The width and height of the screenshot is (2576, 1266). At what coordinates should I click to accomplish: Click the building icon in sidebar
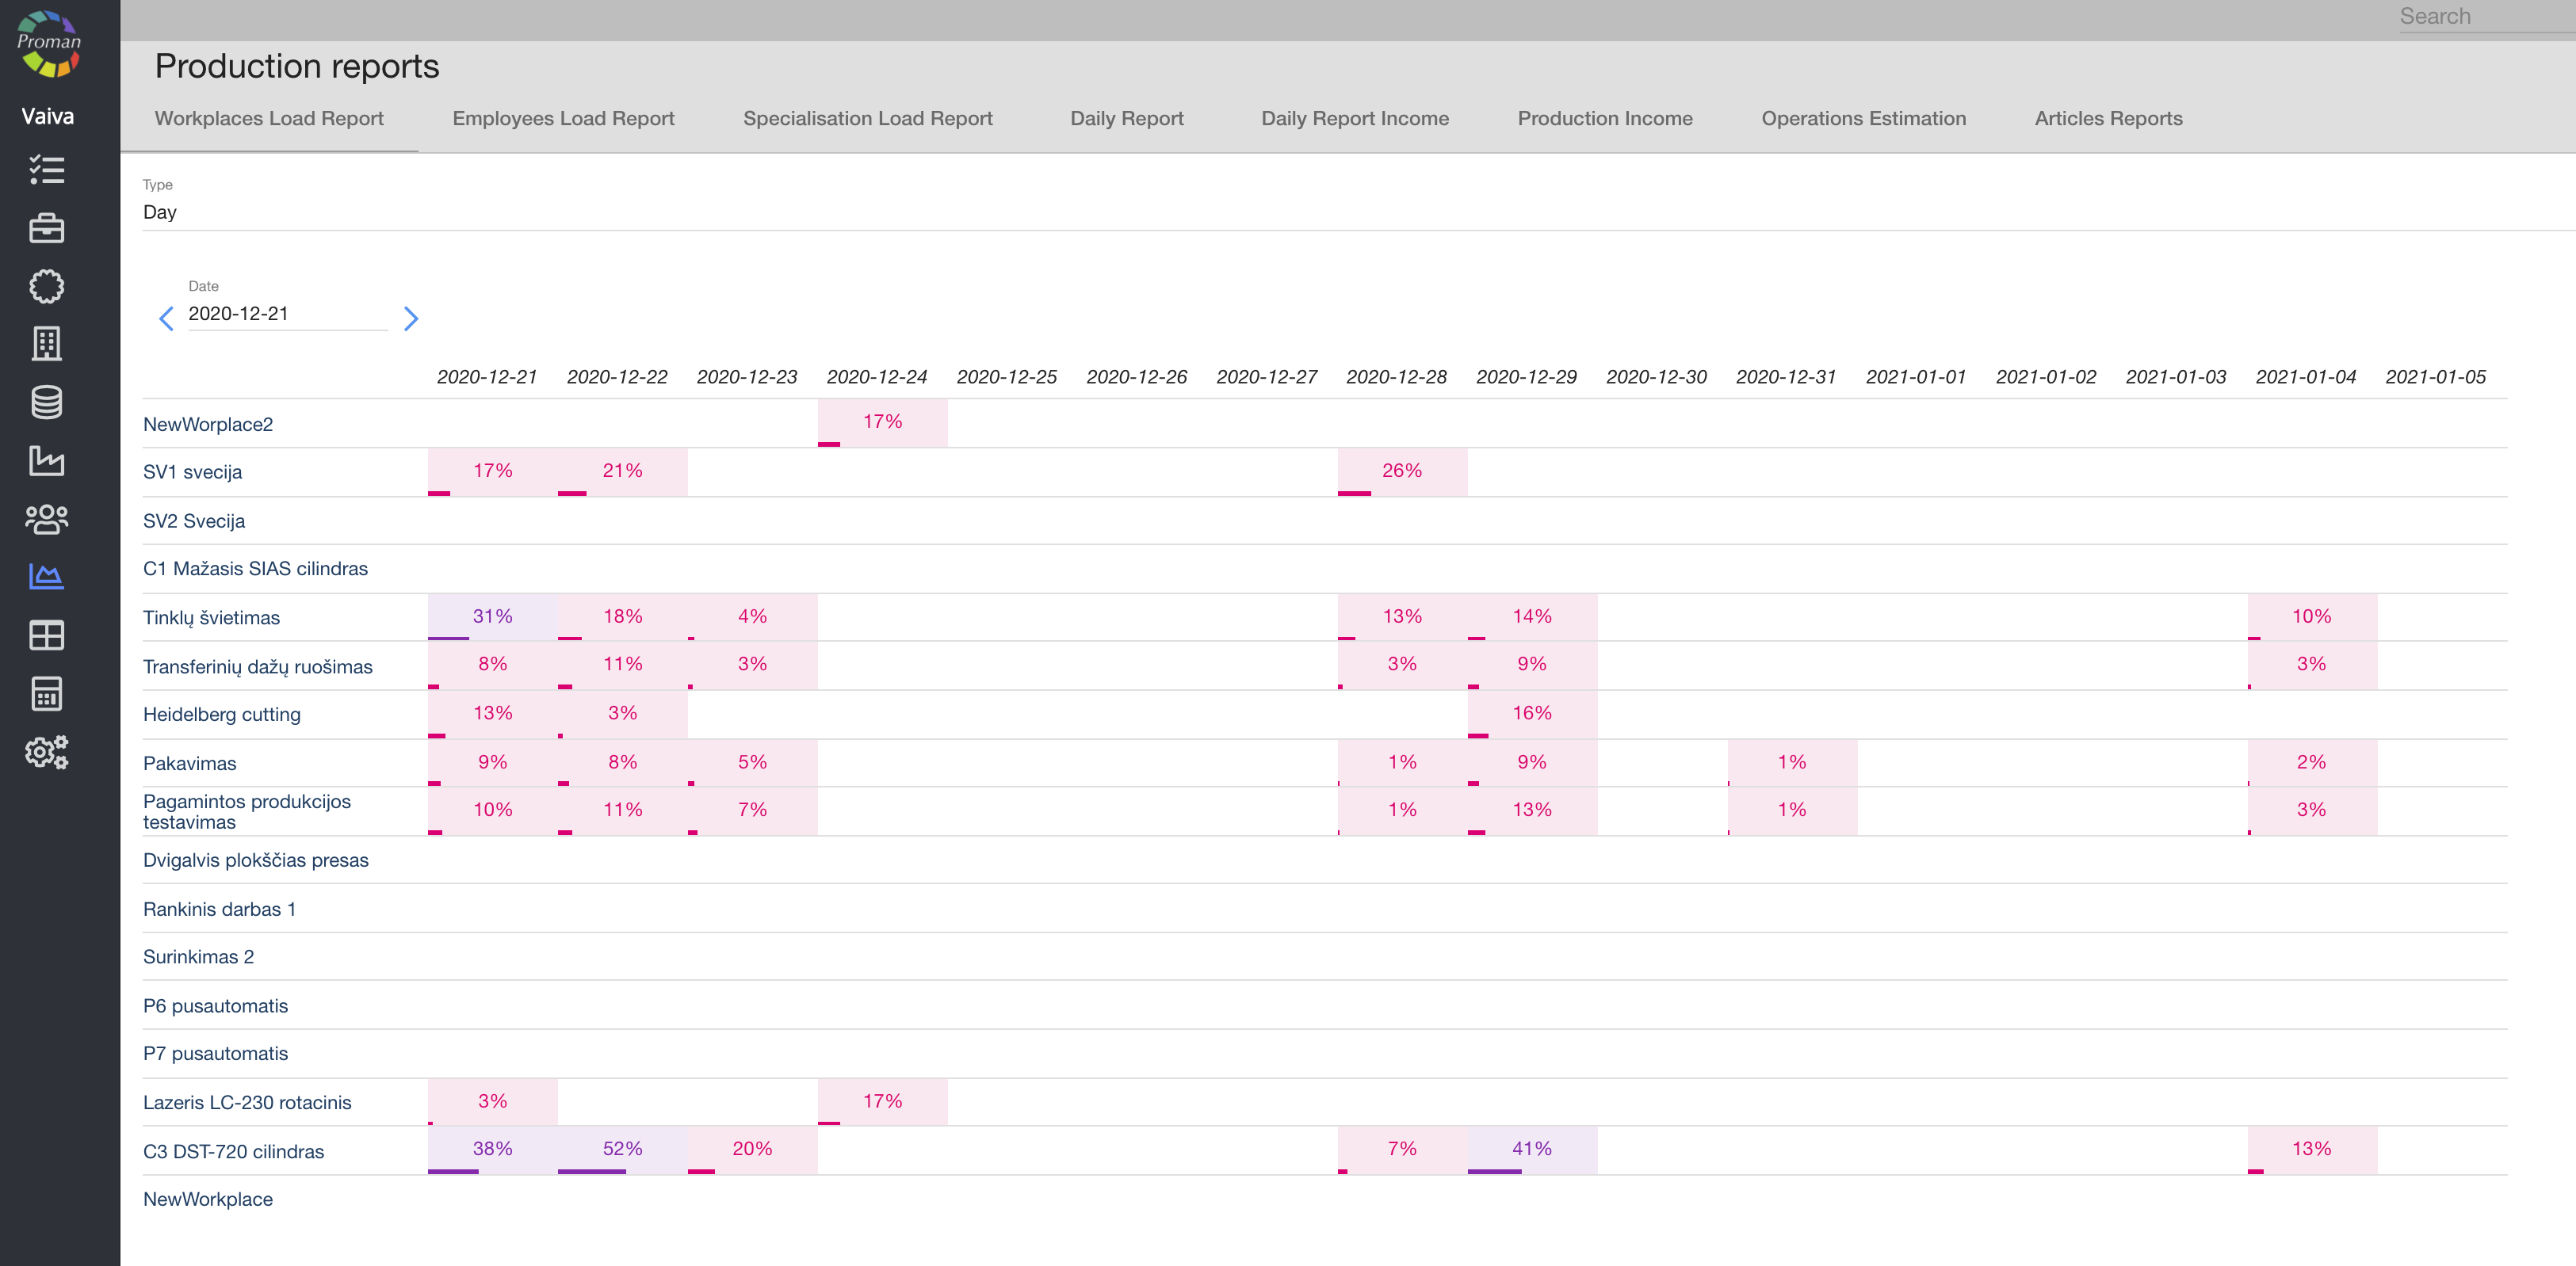46,344
